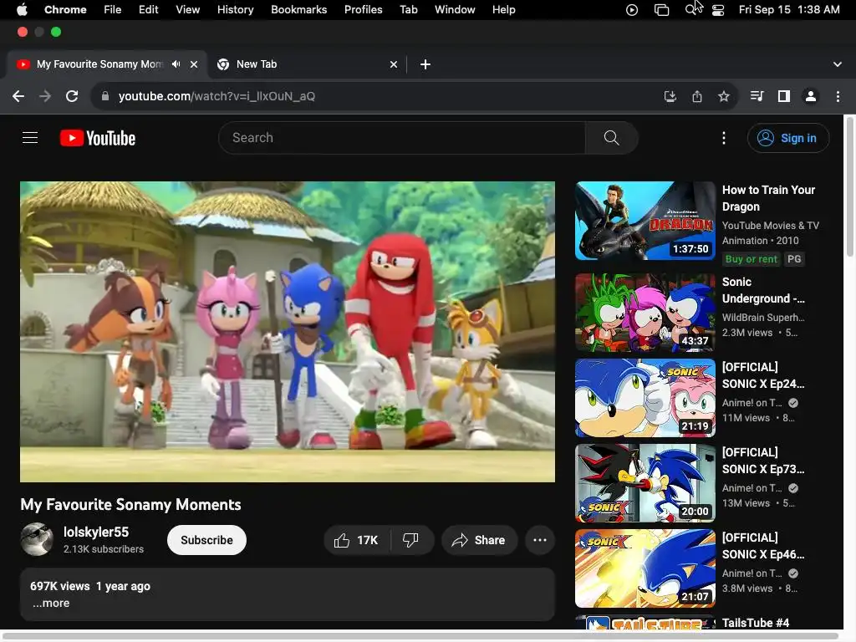Click the video player to pause

(288, 331)
